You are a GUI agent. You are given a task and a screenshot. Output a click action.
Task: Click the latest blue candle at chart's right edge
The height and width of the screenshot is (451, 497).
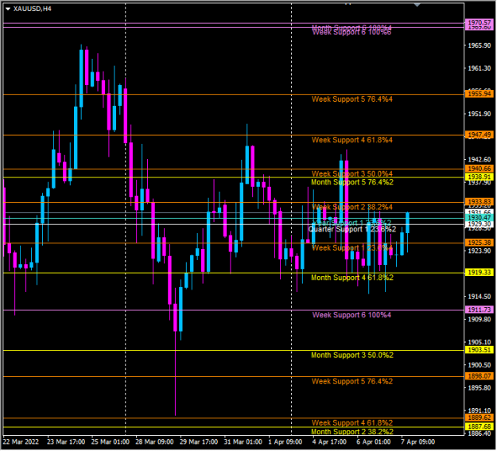click(x=408, y=224)
